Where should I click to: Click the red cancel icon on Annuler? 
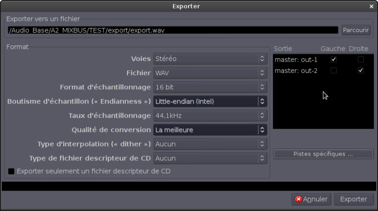point(299,199)
